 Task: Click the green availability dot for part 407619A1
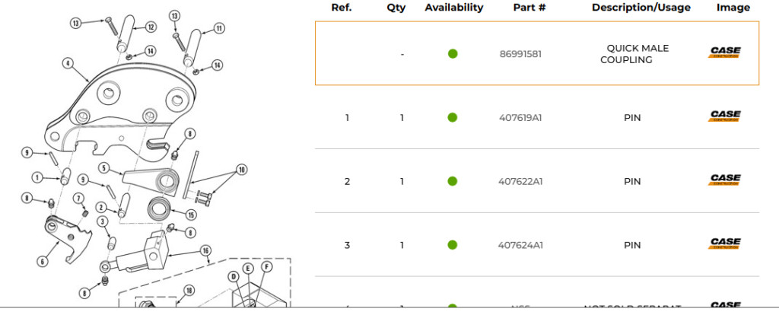pyautogui.click(x=453, y=118)
